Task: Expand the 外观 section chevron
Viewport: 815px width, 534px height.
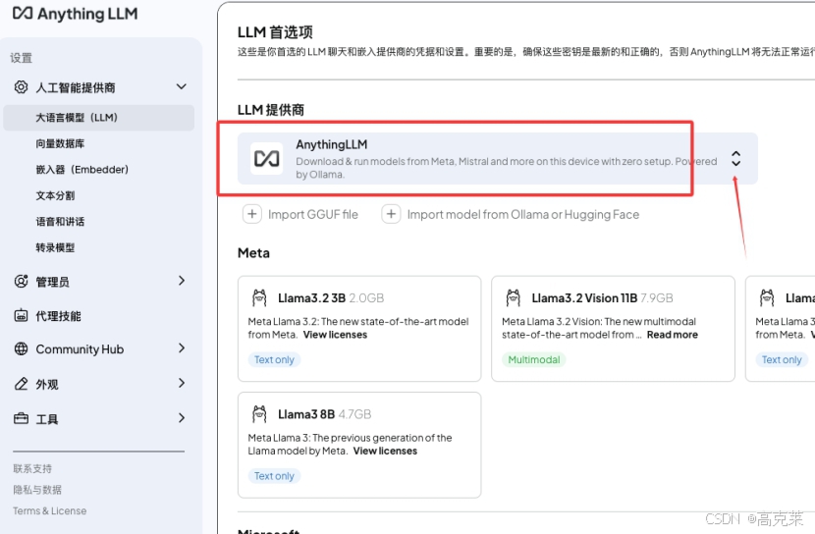Action: 181,383
